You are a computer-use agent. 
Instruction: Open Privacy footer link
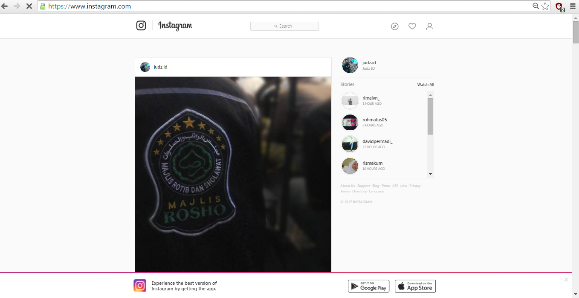415,186
